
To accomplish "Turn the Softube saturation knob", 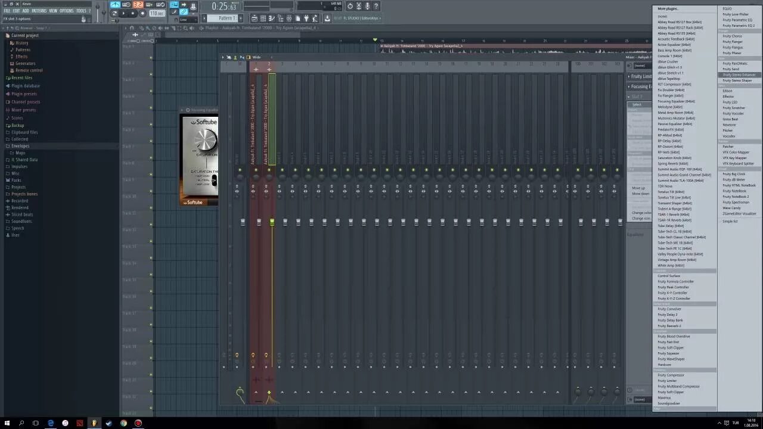I will [206, 141].
